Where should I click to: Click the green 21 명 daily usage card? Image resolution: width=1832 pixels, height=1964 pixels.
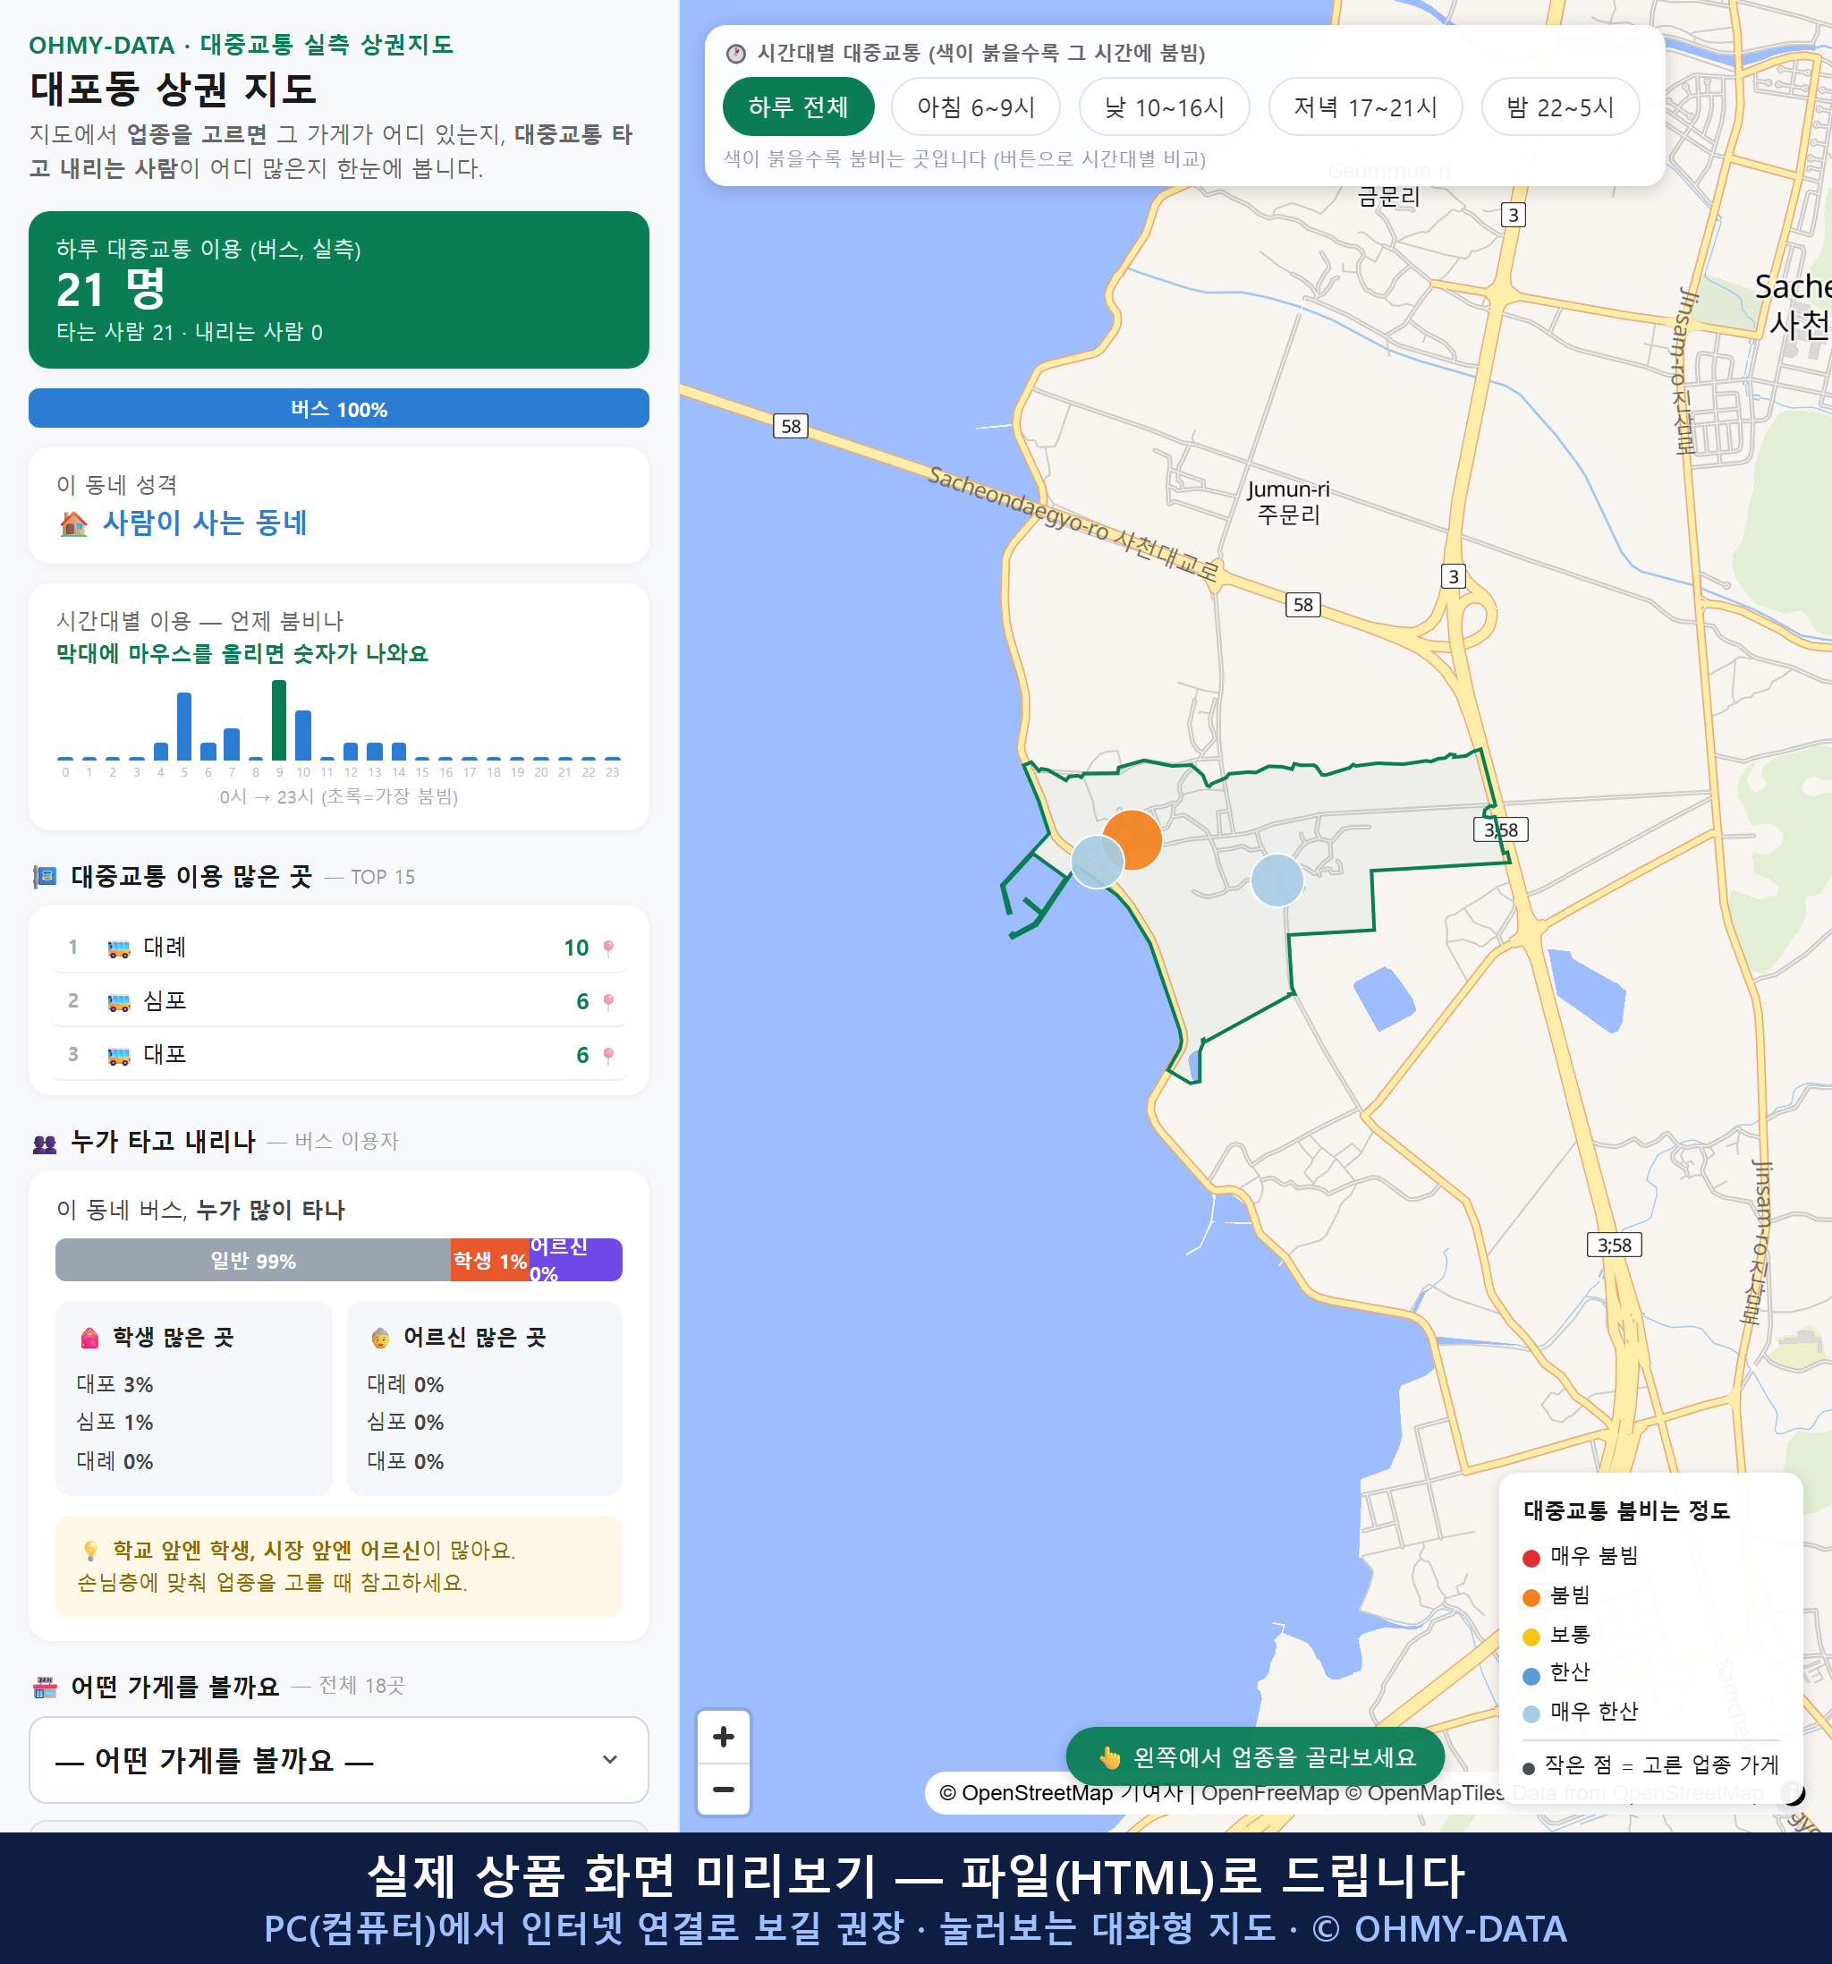[339, 290]
